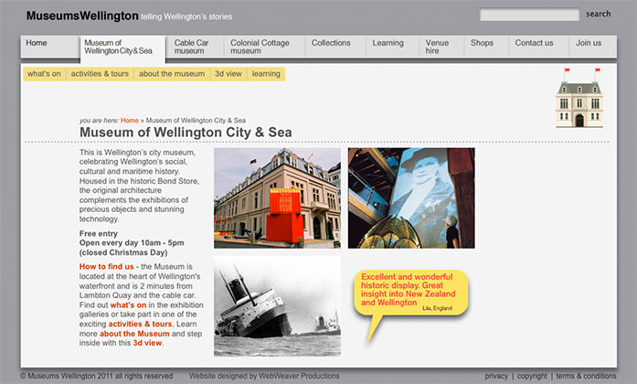This screenshot has height=384, width=637.
Task: Click '© Museums Wellington 2011 all rights reserved'
Action: (97, 377)
